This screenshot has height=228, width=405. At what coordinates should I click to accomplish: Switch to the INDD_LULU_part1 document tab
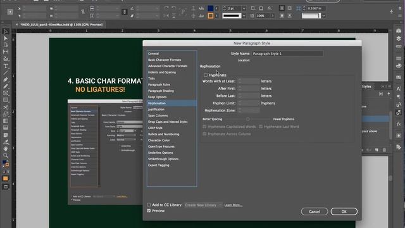coord(61,25)
